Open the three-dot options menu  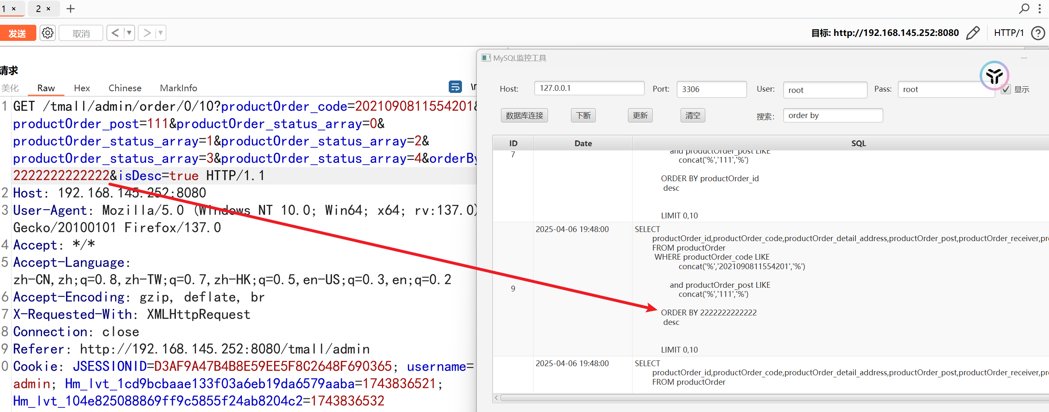[1040, 9]
